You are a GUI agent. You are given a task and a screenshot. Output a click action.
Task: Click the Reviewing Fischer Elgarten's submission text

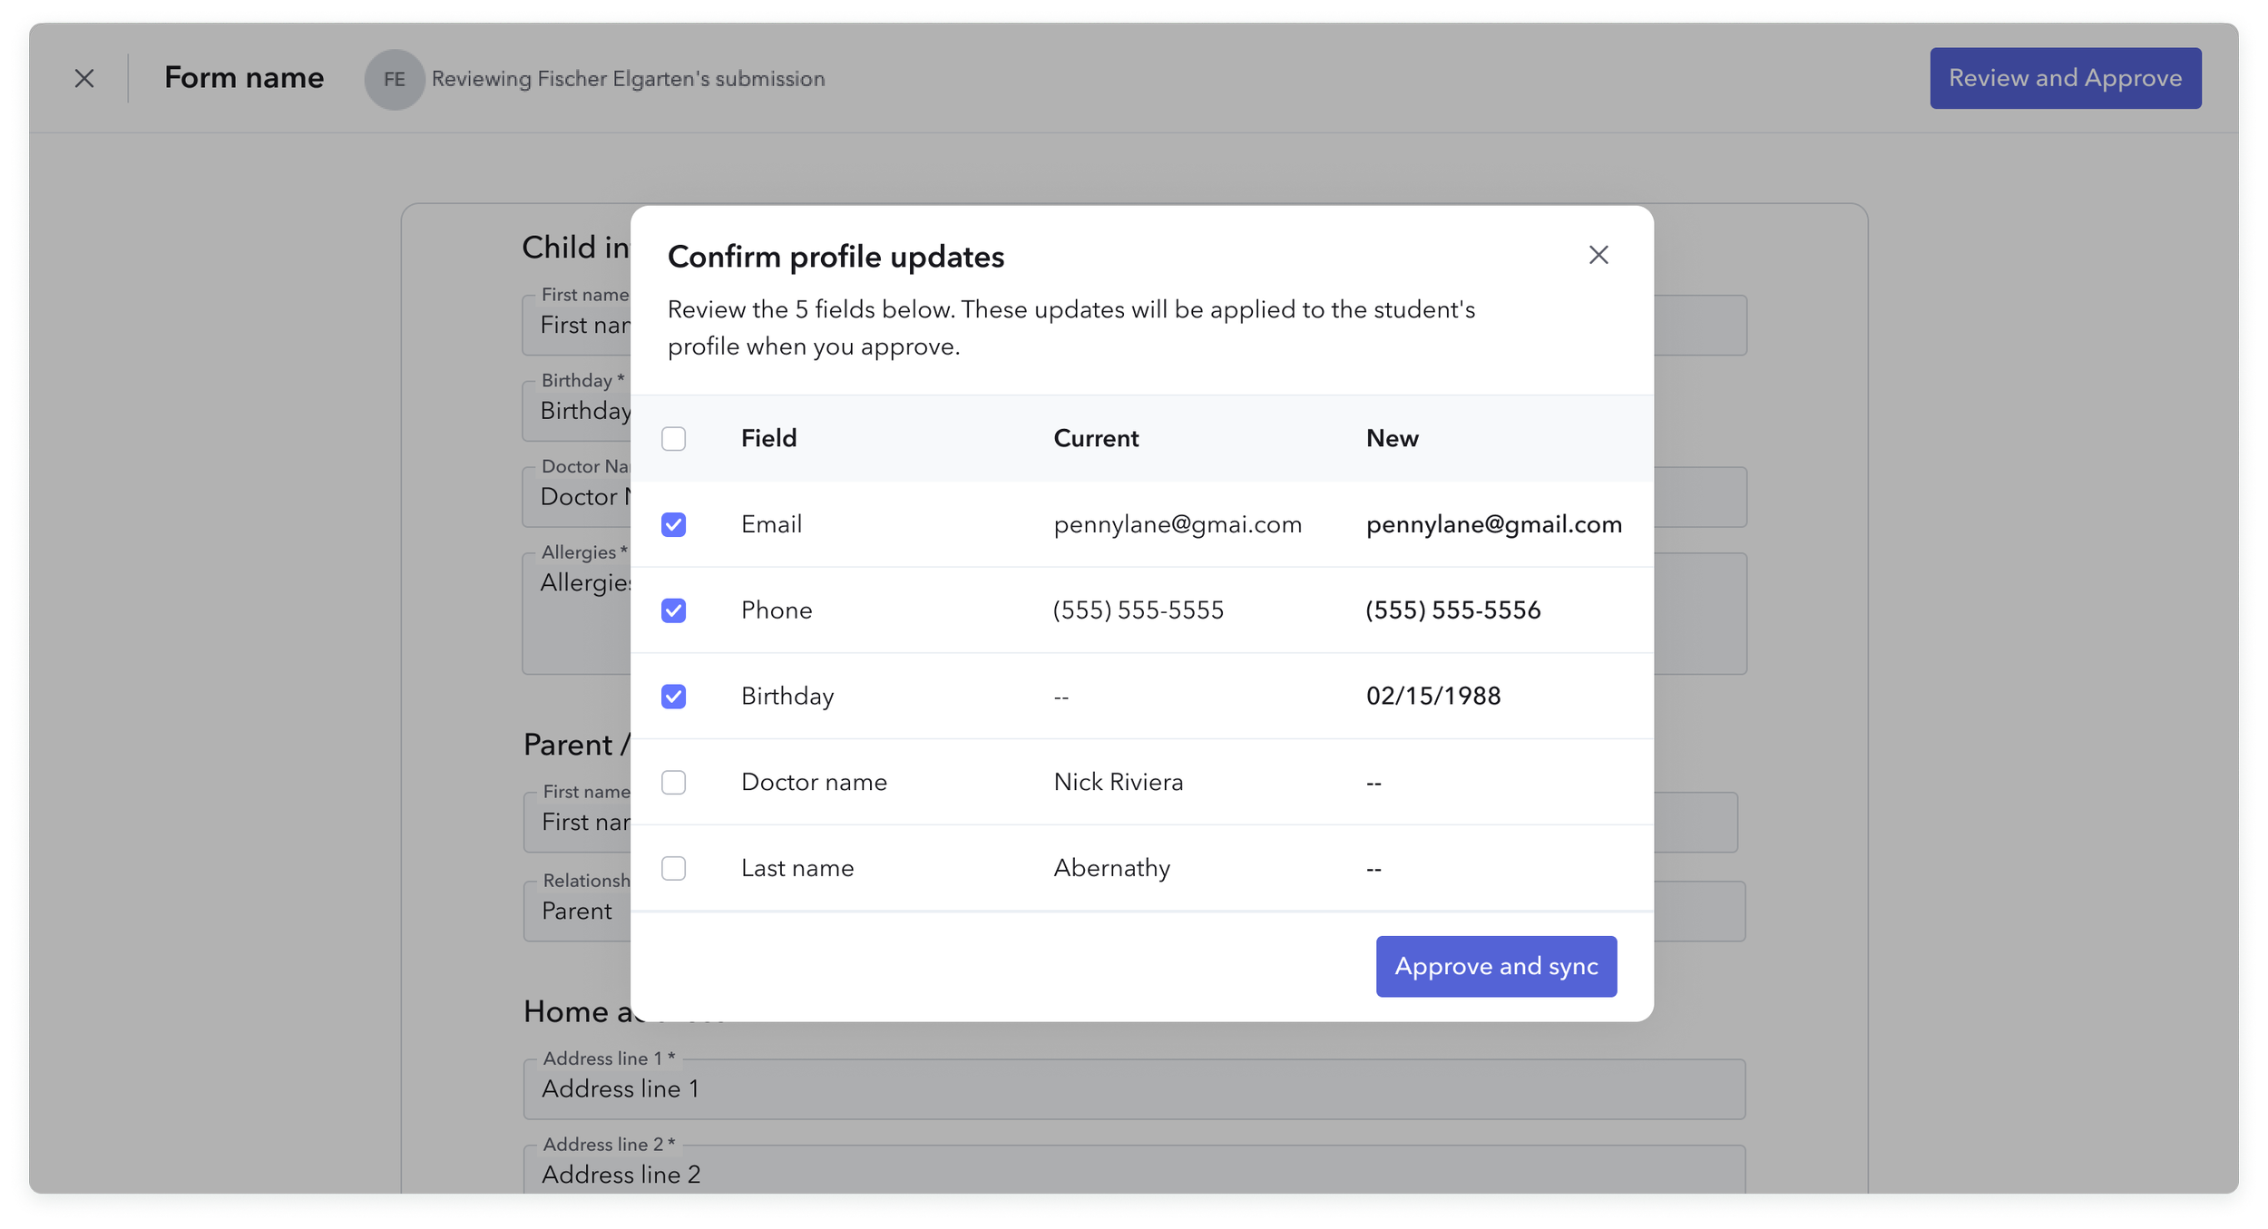(628, 80)
